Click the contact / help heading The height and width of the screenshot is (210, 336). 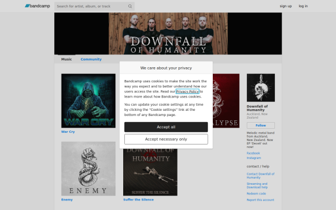[258, 166]
